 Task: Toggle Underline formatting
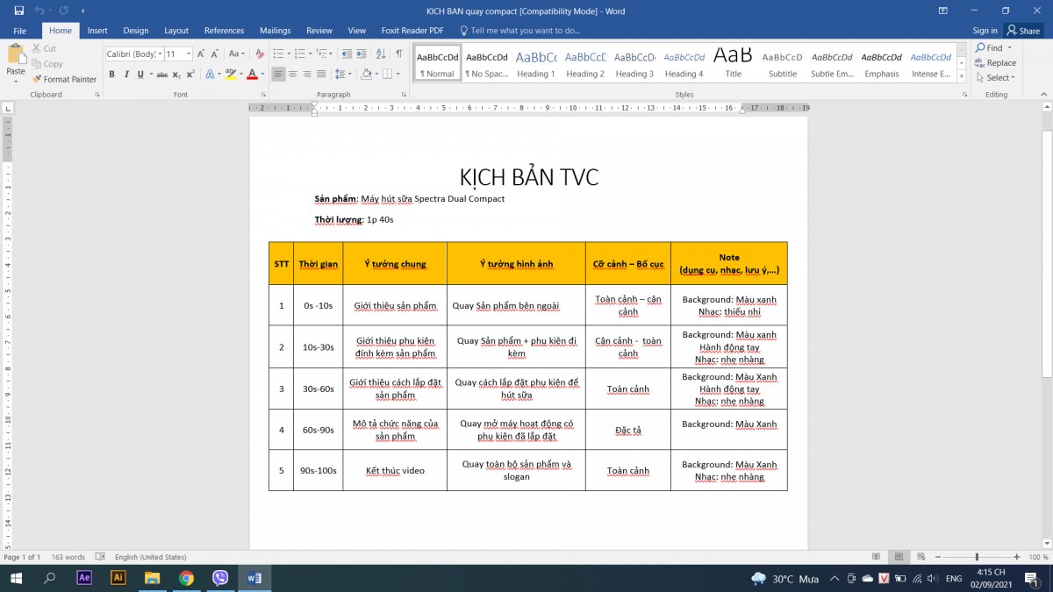click(140, 75)
